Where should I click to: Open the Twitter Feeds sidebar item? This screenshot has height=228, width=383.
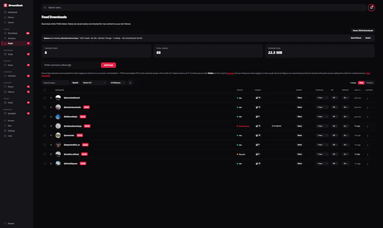16,65
